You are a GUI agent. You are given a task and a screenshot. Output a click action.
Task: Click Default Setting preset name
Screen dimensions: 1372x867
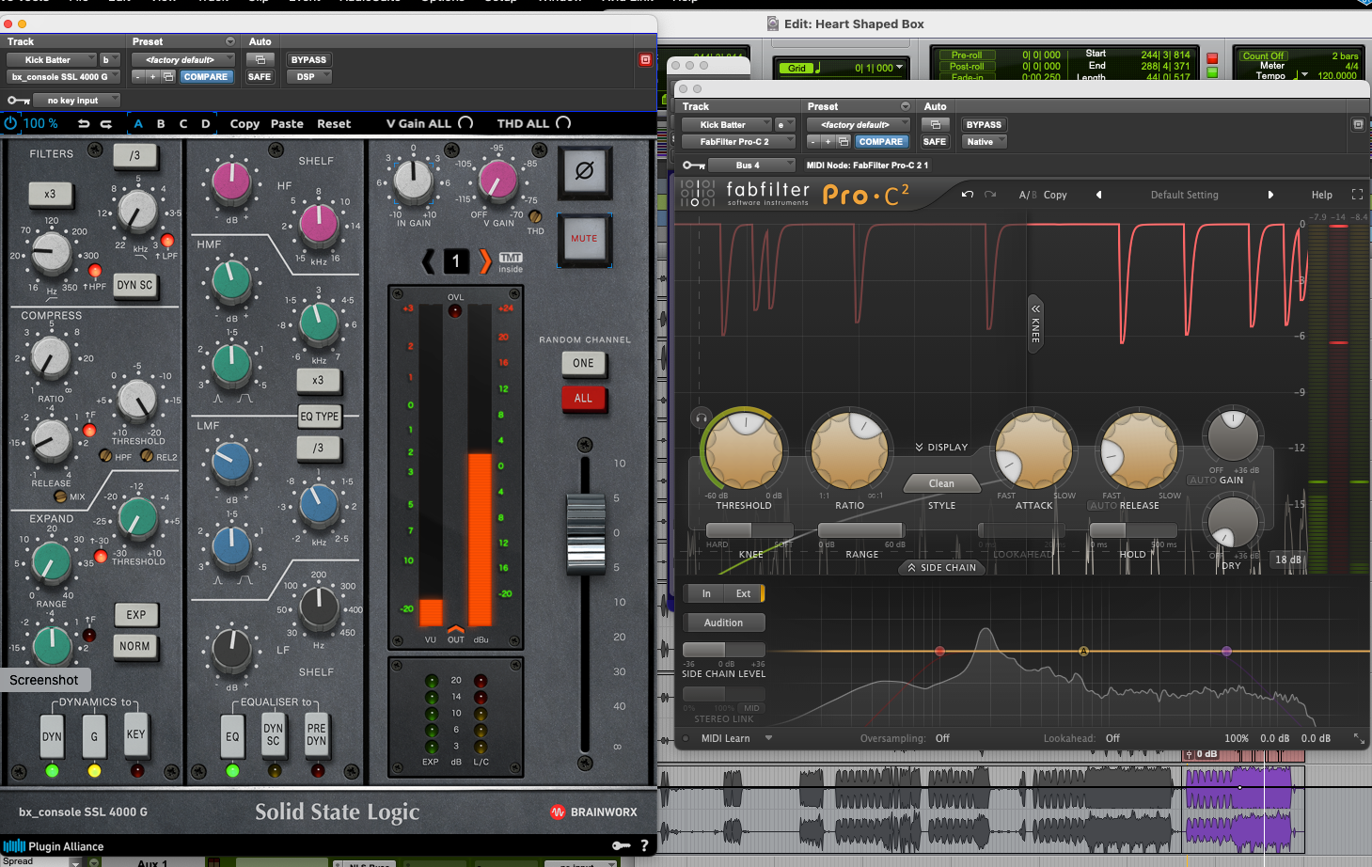tap(1184, 195)
